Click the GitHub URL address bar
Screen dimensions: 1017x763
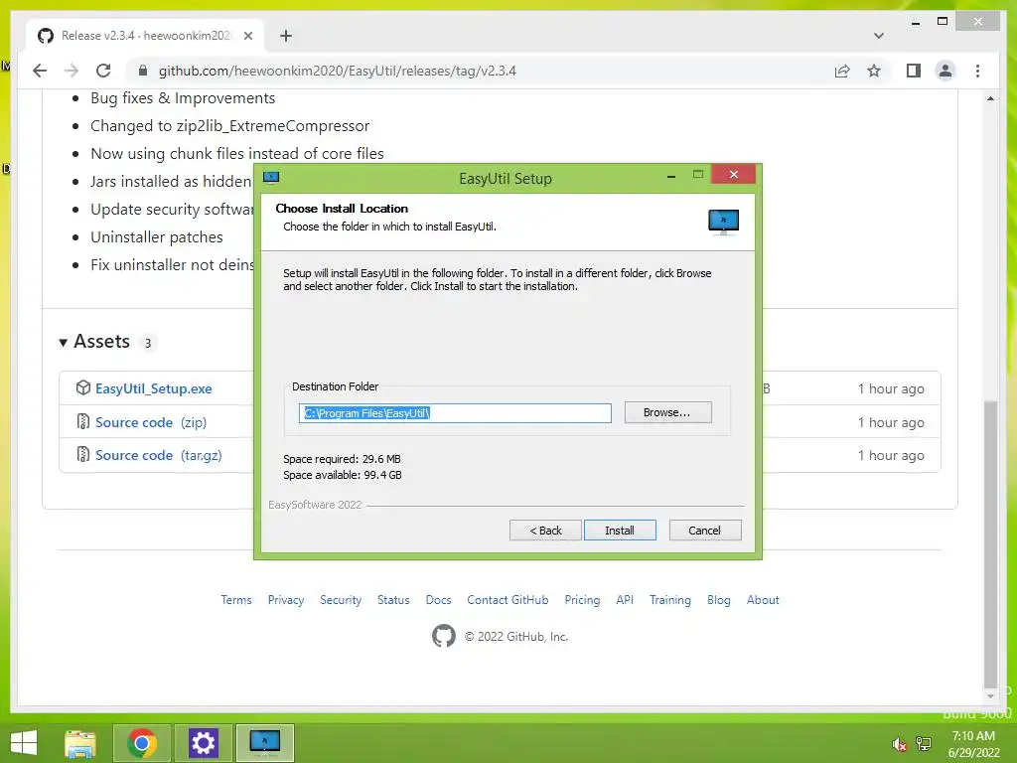(338, 71)
